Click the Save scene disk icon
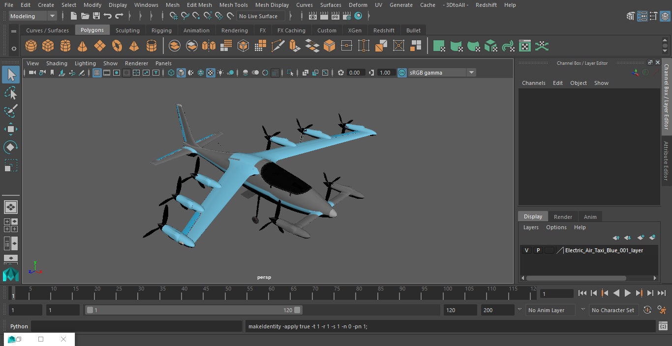This screenshot has width=672, height=346. click(x=96, y=16)
